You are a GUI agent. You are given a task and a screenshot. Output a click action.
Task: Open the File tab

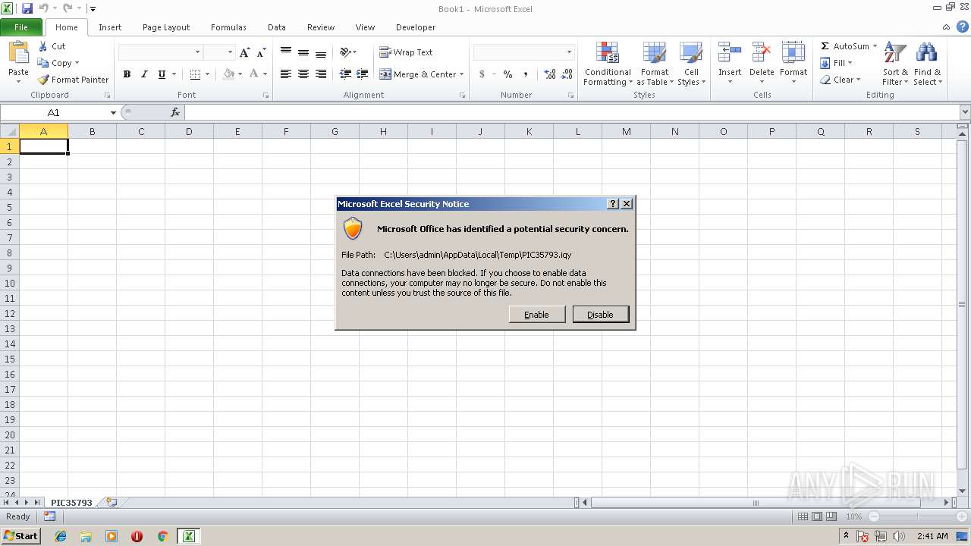21,27
